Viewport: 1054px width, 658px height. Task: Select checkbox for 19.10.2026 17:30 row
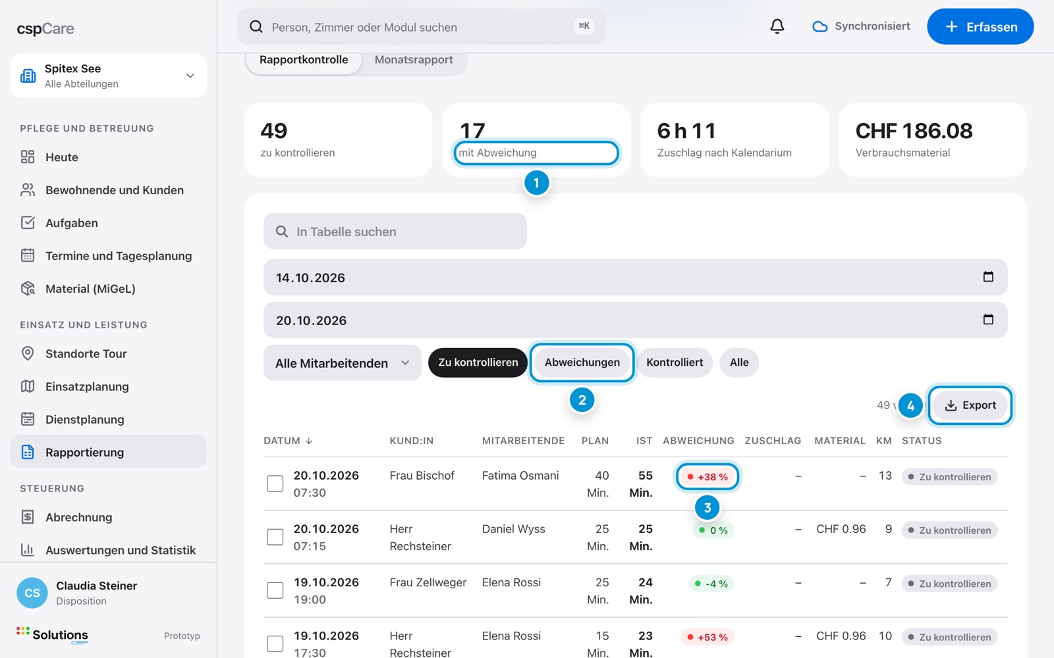pyautogui.click(x=275, y=644)
